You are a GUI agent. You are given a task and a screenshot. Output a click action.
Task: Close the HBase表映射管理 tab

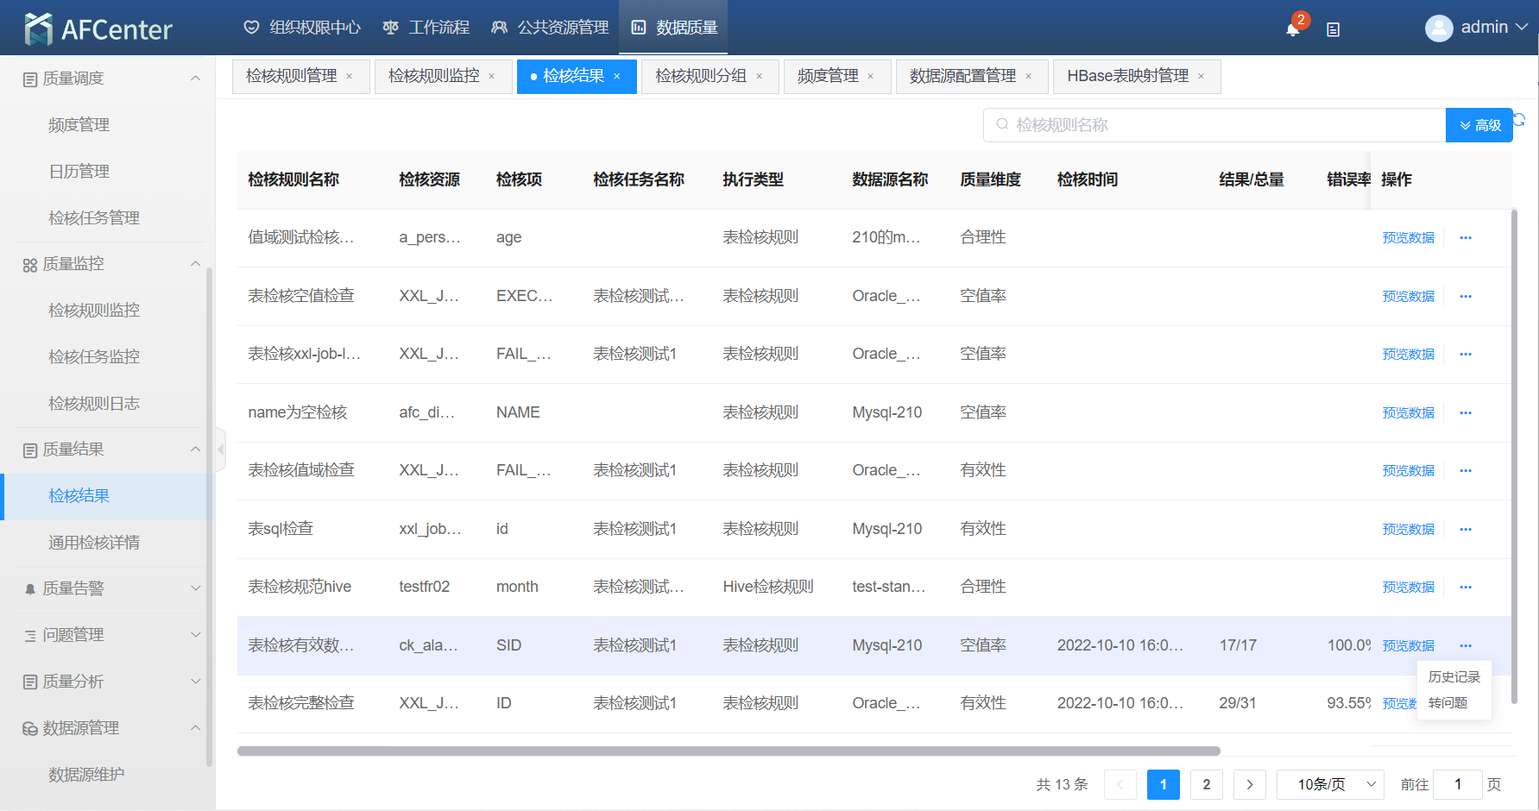(x=1201, y=77)
